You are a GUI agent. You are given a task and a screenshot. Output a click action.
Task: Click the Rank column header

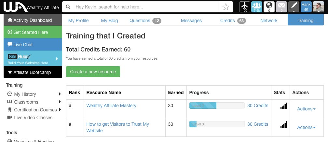pos(75,92)
